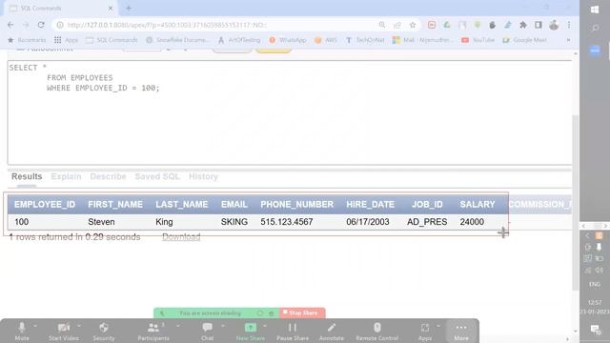The image size is (610, 343).
Task: Expand the New Share options arrow
Action: pyautogui.click(x=265, y=326)
